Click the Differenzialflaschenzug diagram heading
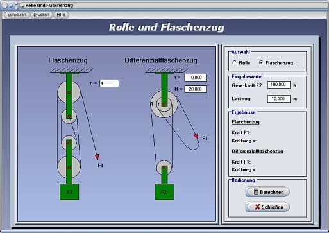The image size is (329, 233). click(161, 60)
